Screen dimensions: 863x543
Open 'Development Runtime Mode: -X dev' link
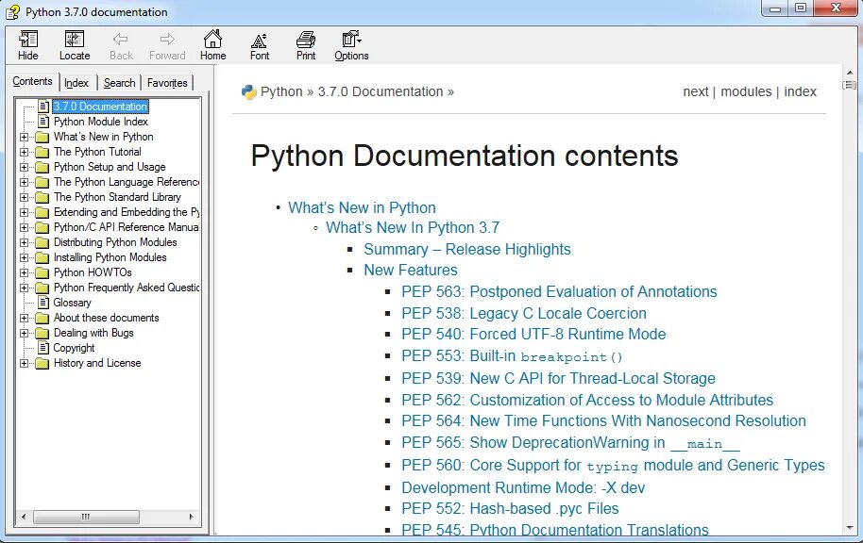point(523,487)
